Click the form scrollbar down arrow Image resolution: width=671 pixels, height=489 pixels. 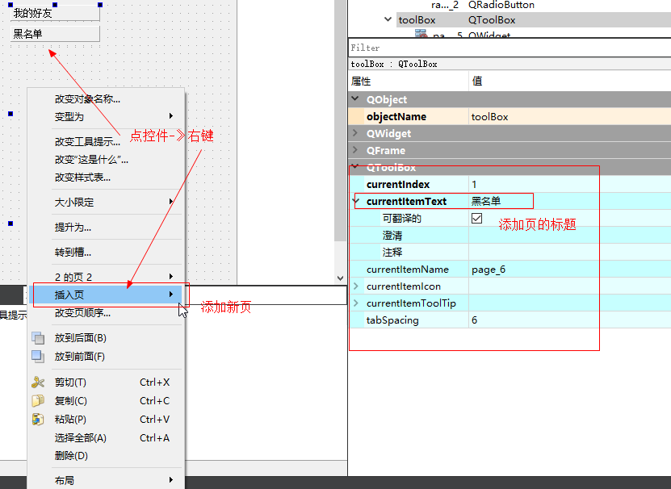pyautogui.click(x=340, y=278)
